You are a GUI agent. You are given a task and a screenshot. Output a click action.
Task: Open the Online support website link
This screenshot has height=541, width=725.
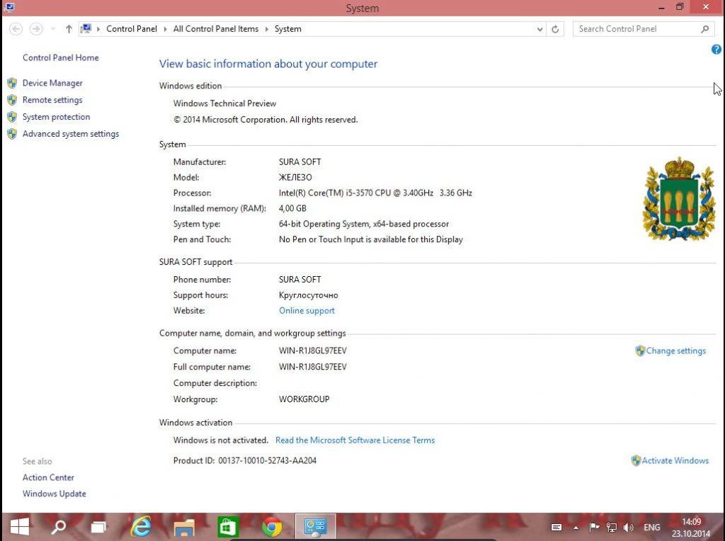click(x=307, y=311)
